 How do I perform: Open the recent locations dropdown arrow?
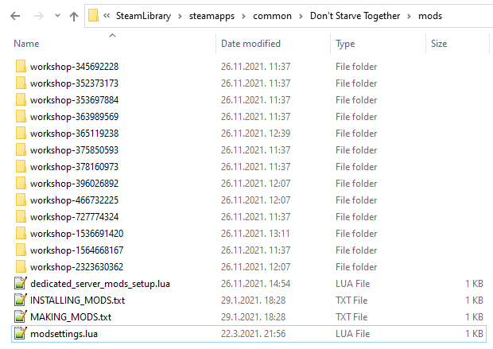click(57, 15)
